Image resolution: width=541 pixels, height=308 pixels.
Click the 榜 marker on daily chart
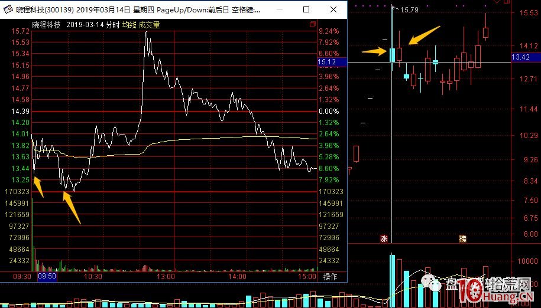463,239
